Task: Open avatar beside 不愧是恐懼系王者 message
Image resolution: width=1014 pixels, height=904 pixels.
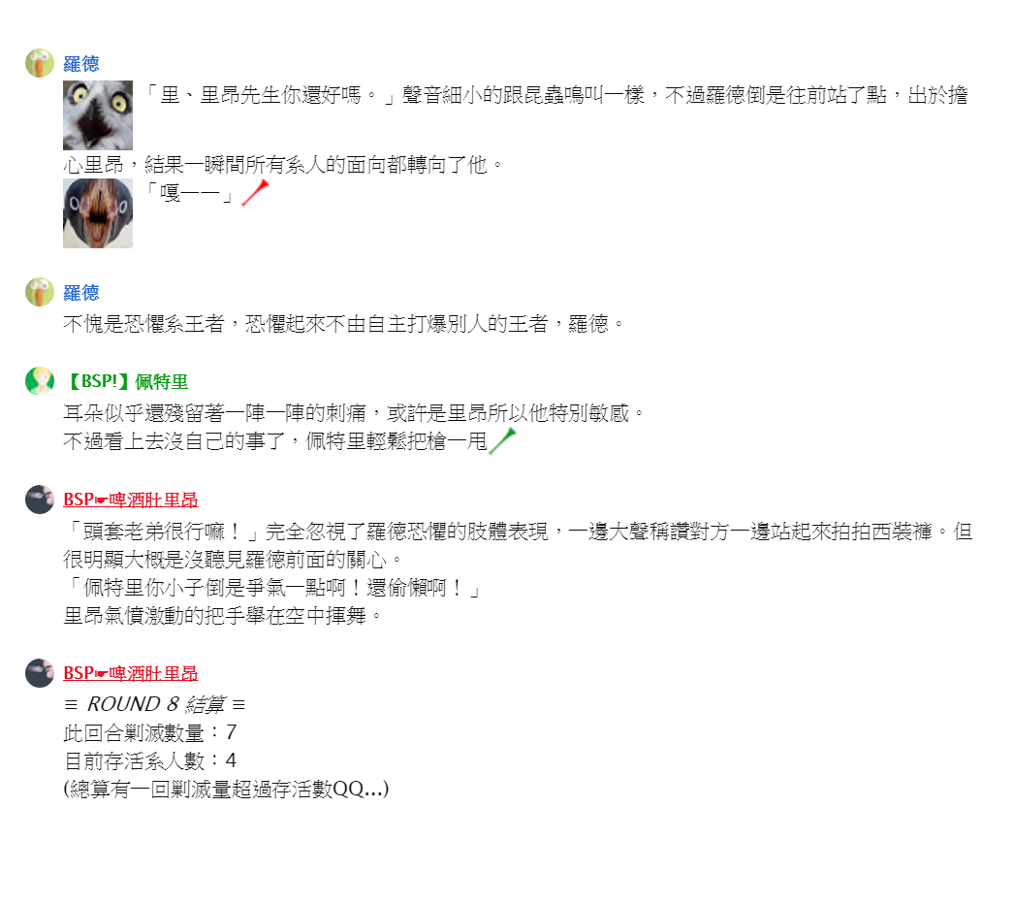Action: tap(40, 293)
